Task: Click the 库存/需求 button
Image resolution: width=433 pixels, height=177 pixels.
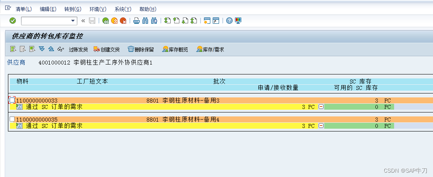Action: point(210,49)
